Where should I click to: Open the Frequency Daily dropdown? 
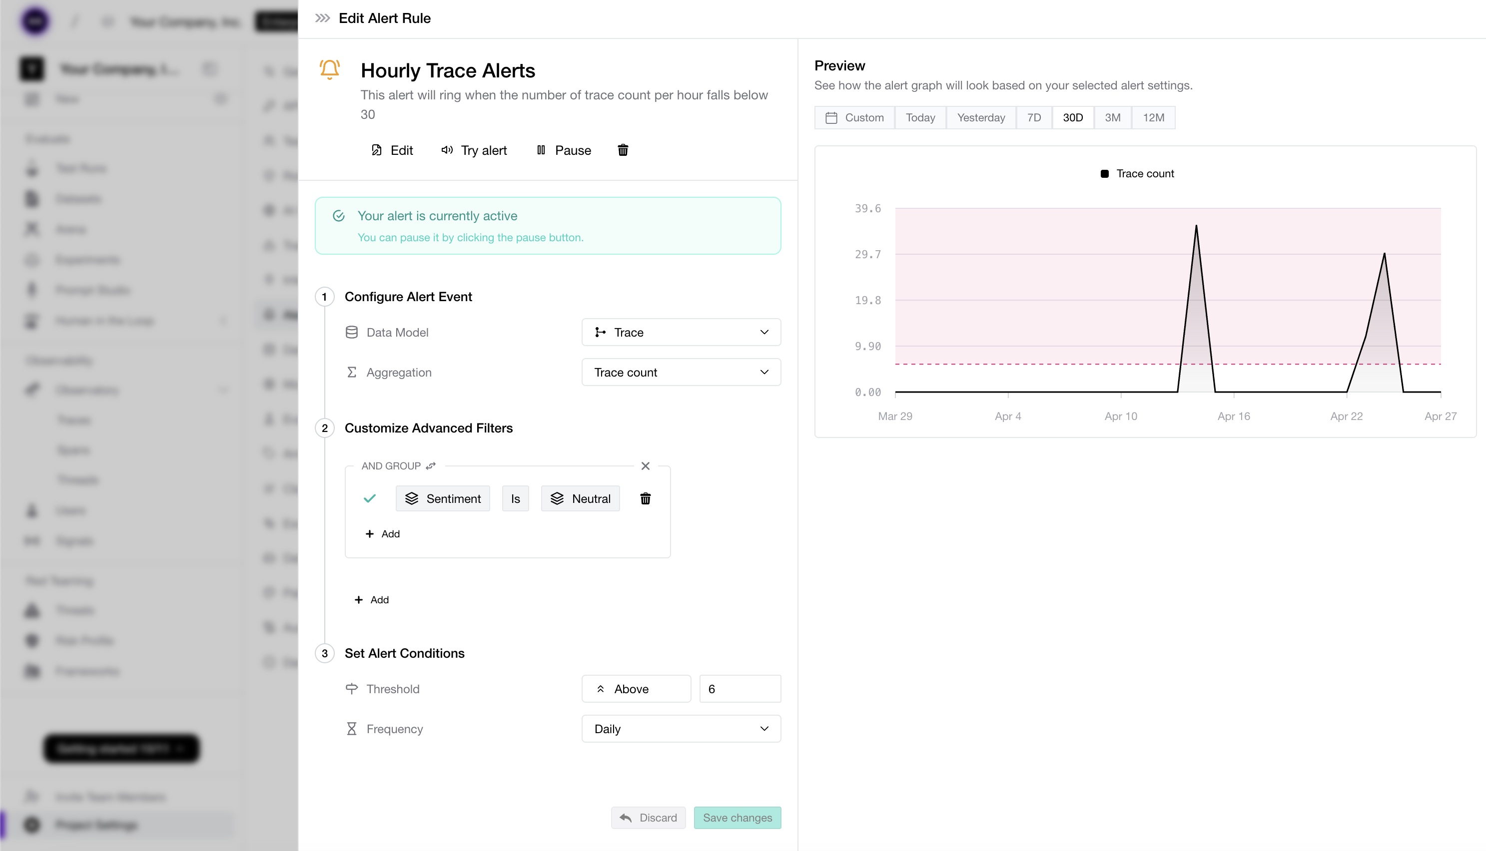coord(681,729)
